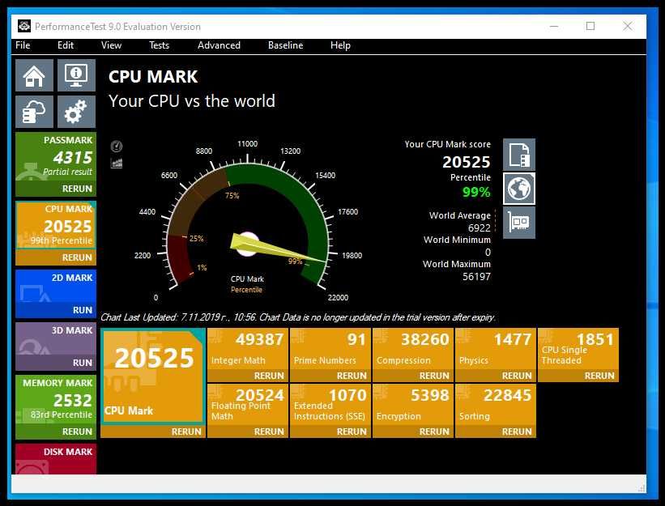Open the cloud baseline manager icon
The height and width of the screenshot is (506, 665).
(x=34, y=112)
